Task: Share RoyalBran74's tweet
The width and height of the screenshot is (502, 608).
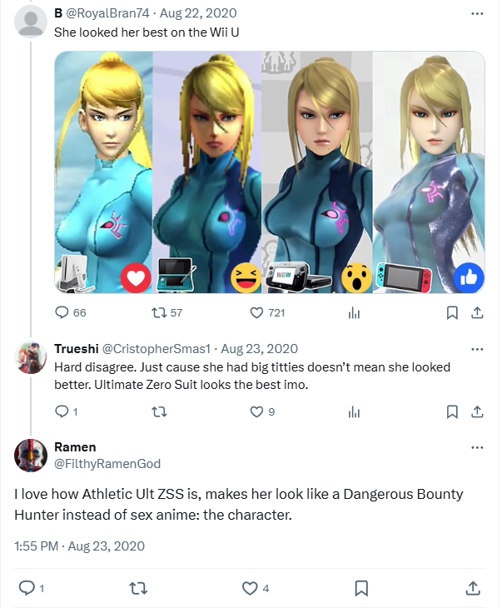Action: (x=477, y=312)
